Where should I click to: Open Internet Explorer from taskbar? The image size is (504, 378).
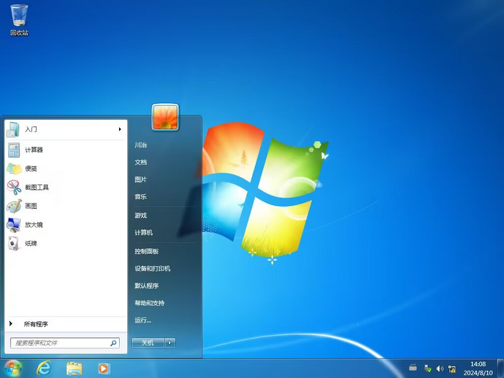pyautogui.click(x=44, y=368)
